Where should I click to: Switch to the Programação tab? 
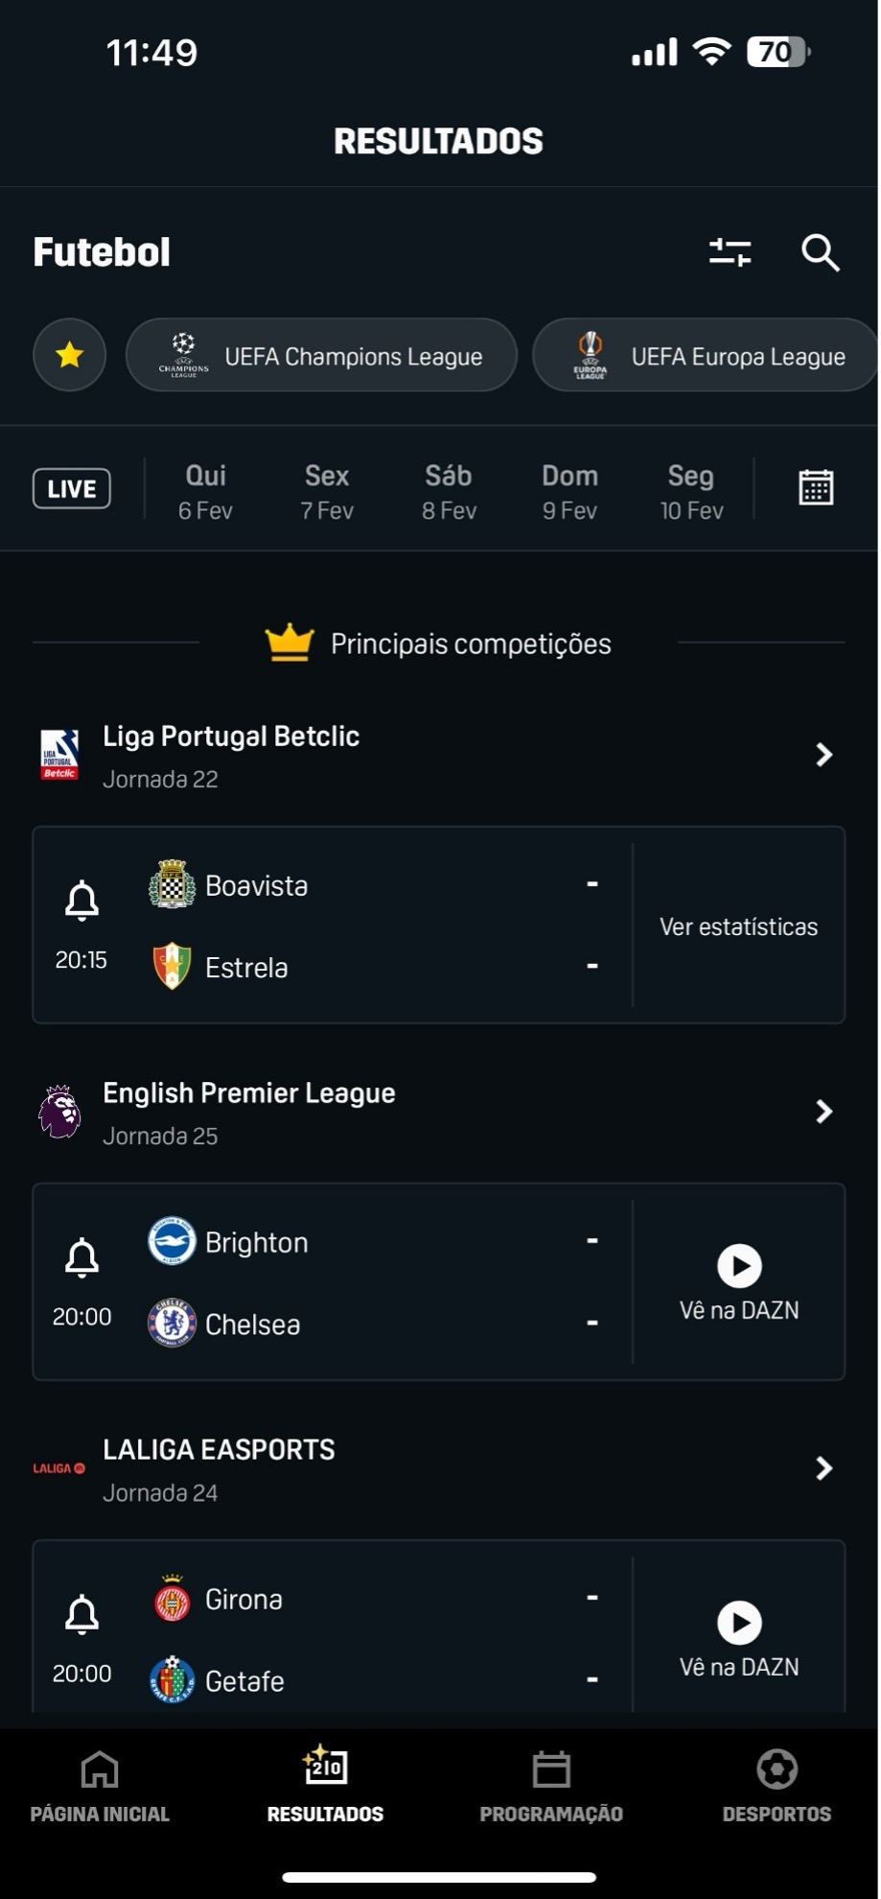pyautogui.click(x=551, y=1786)
